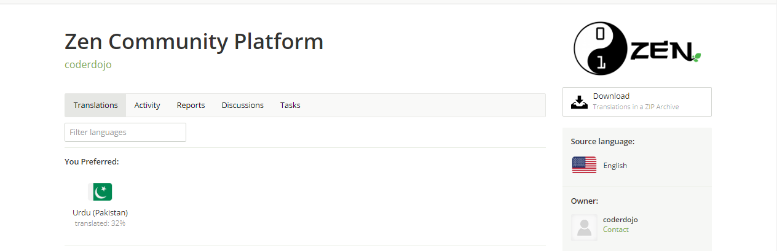Viewport: 777px width, 251px height.
Task: Click the English source language label
Action: coord(615,166)
